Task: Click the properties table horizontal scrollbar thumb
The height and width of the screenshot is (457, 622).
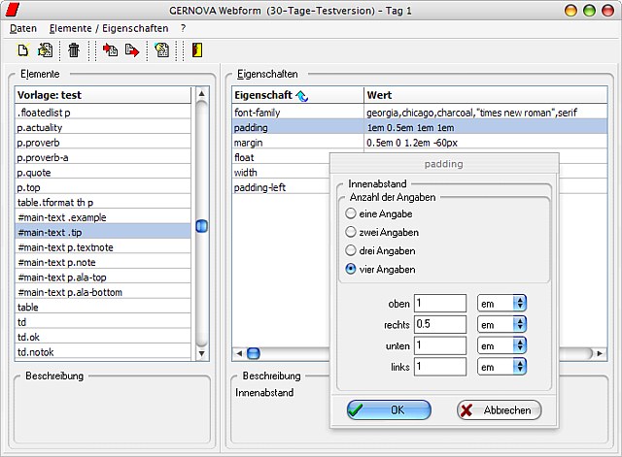Action: pyautogui.click(x=254, y=353)
